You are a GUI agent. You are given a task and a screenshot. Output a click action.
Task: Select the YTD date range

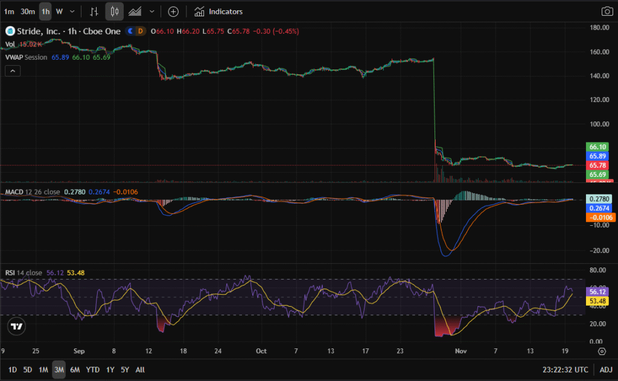(x=93, y=369)
